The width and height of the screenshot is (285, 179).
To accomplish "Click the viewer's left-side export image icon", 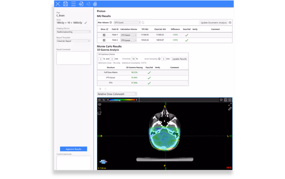I will pyautogui.click(x=100, y=113).
